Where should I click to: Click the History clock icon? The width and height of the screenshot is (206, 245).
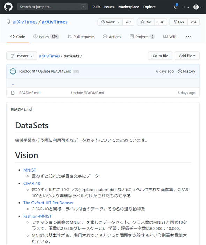pyautogui.click(x=180, y=71)
